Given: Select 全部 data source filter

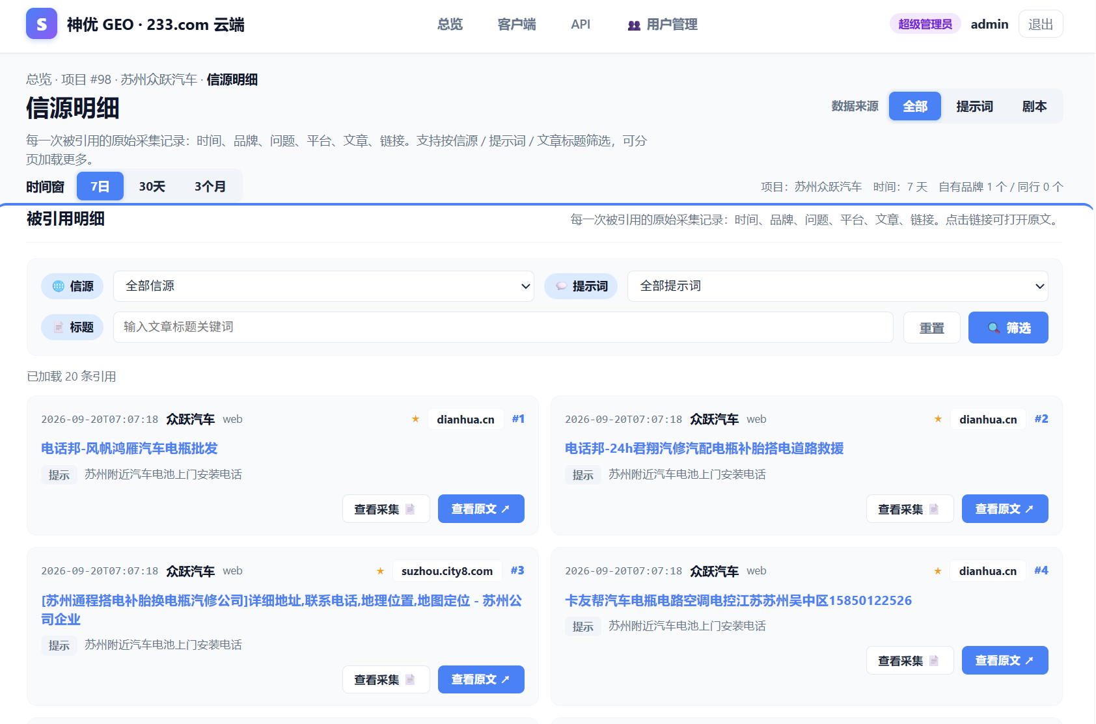Looking at the screenshot, I should click(915, 106).
